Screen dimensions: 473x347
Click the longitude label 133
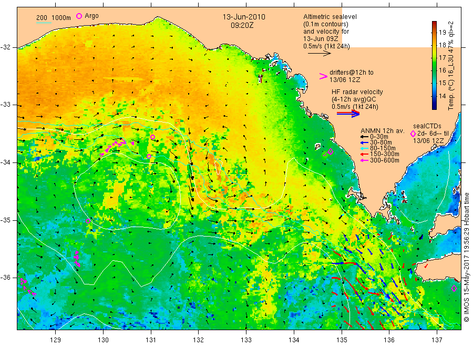point(246,340)
